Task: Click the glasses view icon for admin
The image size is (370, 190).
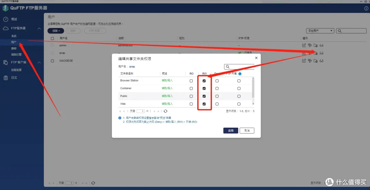Action: click(321, 45)
